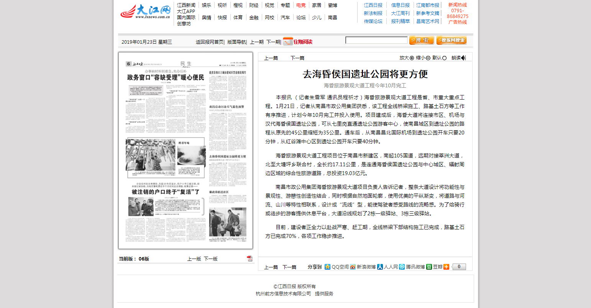
Task: Click 上一篇 below the article
Action: 271,267
